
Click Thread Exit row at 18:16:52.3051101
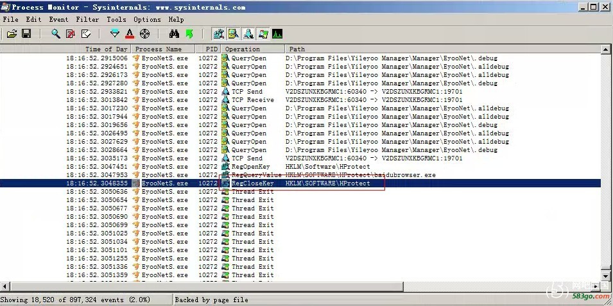[x=300, y=250]
